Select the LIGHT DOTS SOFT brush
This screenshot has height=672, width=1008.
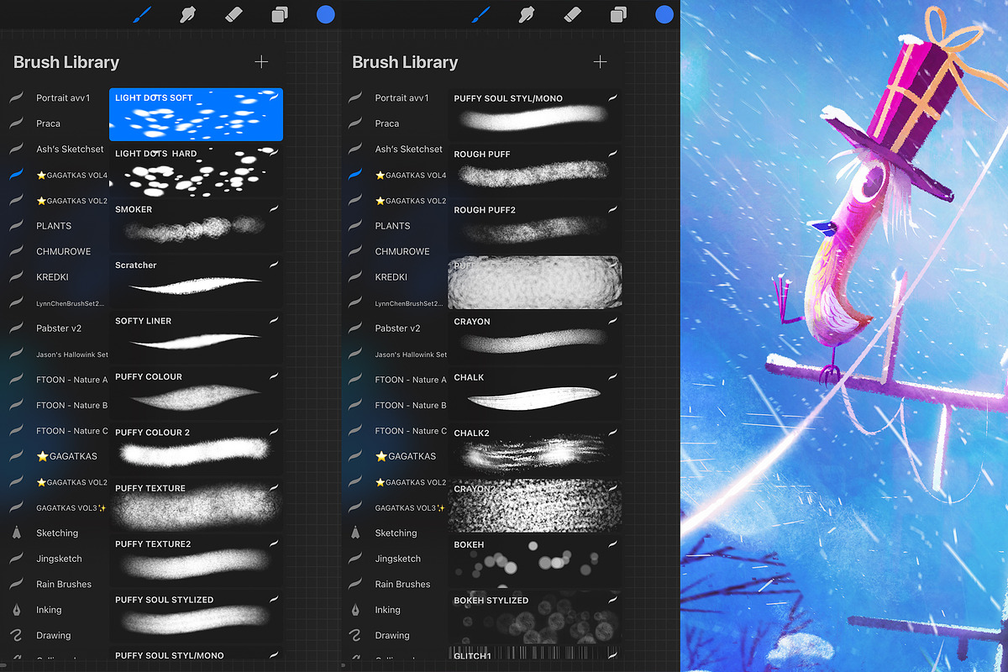pos(196,114)
